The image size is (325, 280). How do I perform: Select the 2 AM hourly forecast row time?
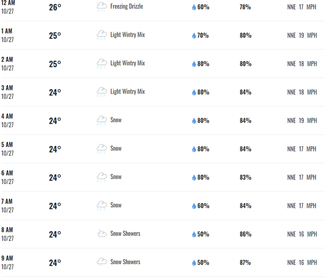point(7,60)
